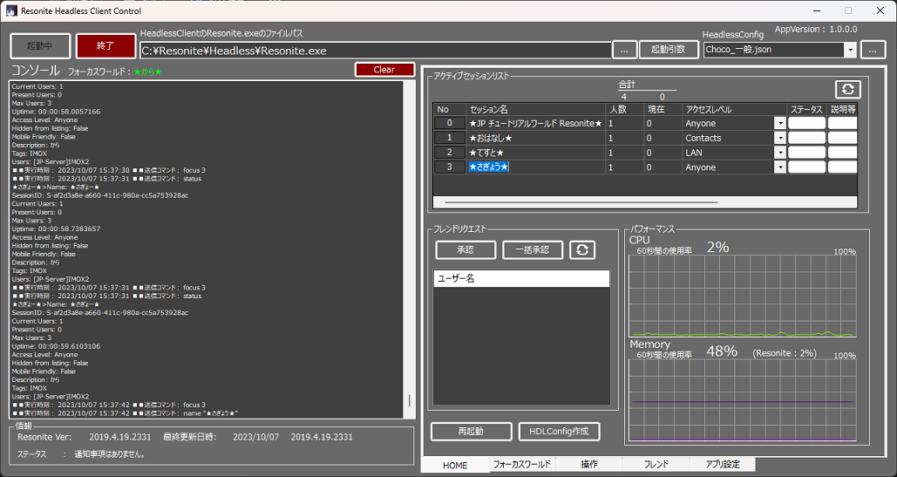Refresh the friend request list
This screenshot has width=897, height=477.
point(582,250)
